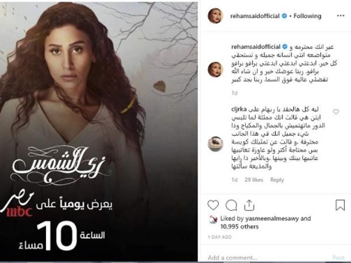Reply to cljrka's comment

pyautogui.click(x=277, y=180)
